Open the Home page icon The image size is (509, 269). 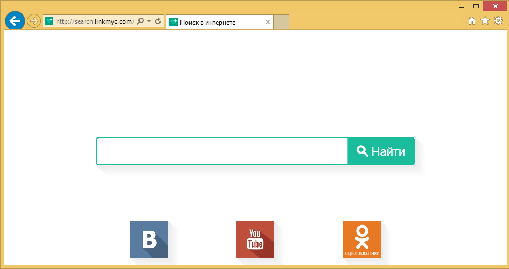[472, 21]
